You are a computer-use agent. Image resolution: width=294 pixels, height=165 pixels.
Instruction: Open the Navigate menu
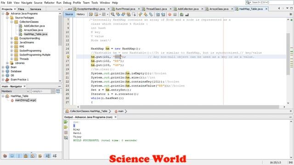click(27, 3)
